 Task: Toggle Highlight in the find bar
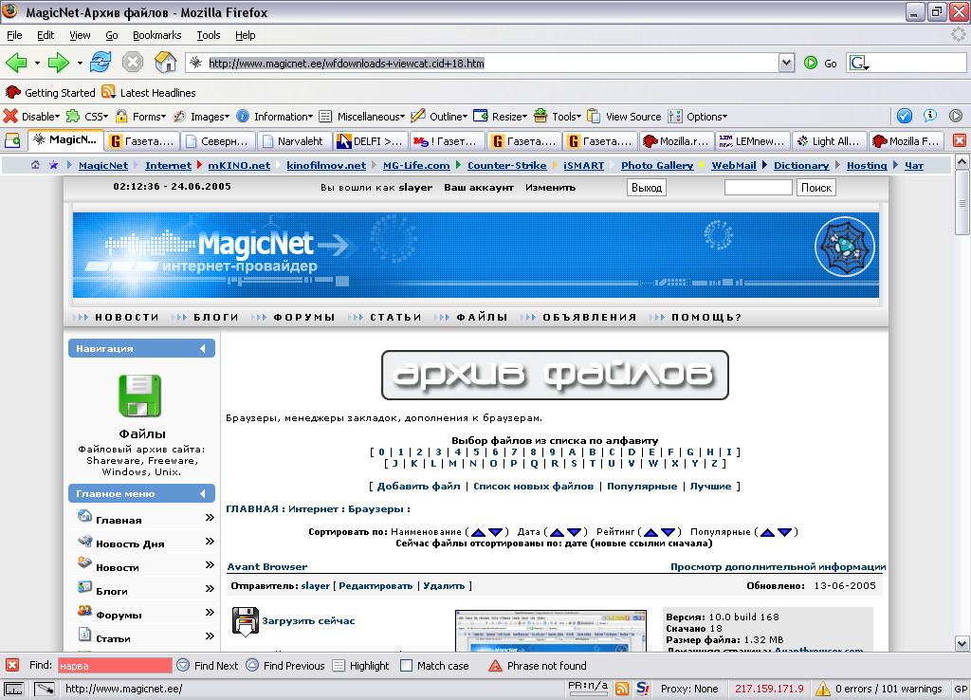(x=361, y=665)
